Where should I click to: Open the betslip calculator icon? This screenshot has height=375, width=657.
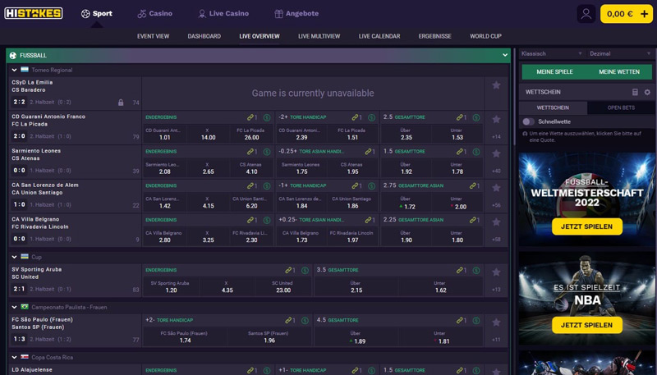[635, 92]
